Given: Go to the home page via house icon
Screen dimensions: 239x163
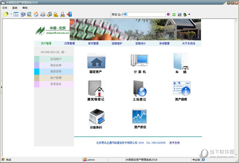Looking at the screenshot, I should [x=36, y=14].
